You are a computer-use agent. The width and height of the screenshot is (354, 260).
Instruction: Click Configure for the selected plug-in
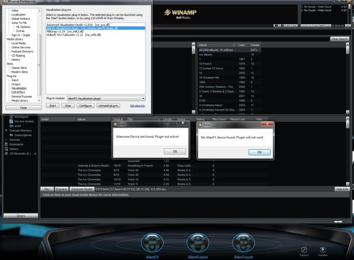point(86,105)
